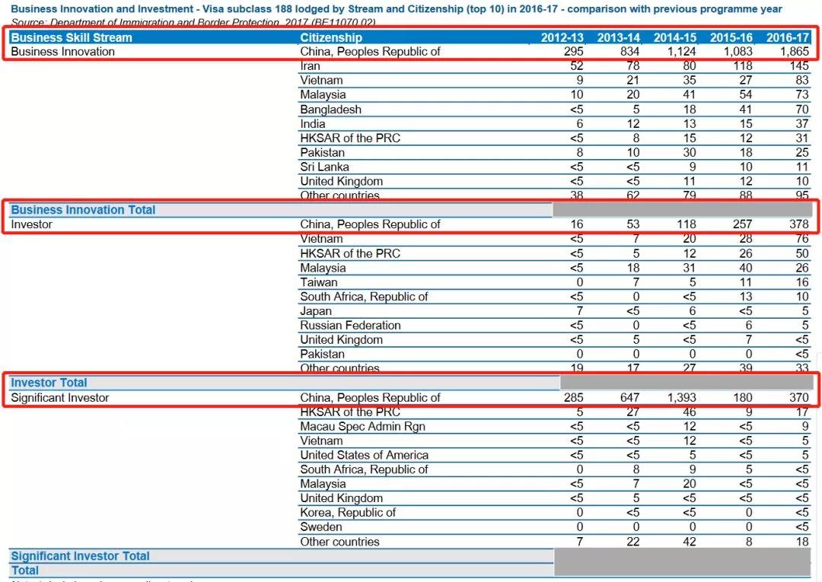Screen dimensions: 822x582
Task: Select the Business Innovation stream label
Action: pyautogui.click(x=62, y=51)
